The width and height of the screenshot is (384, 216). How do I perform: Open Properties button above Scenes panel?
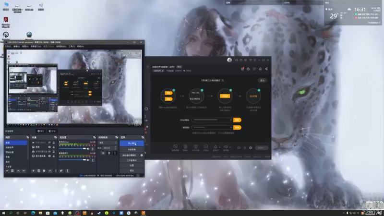41,131
